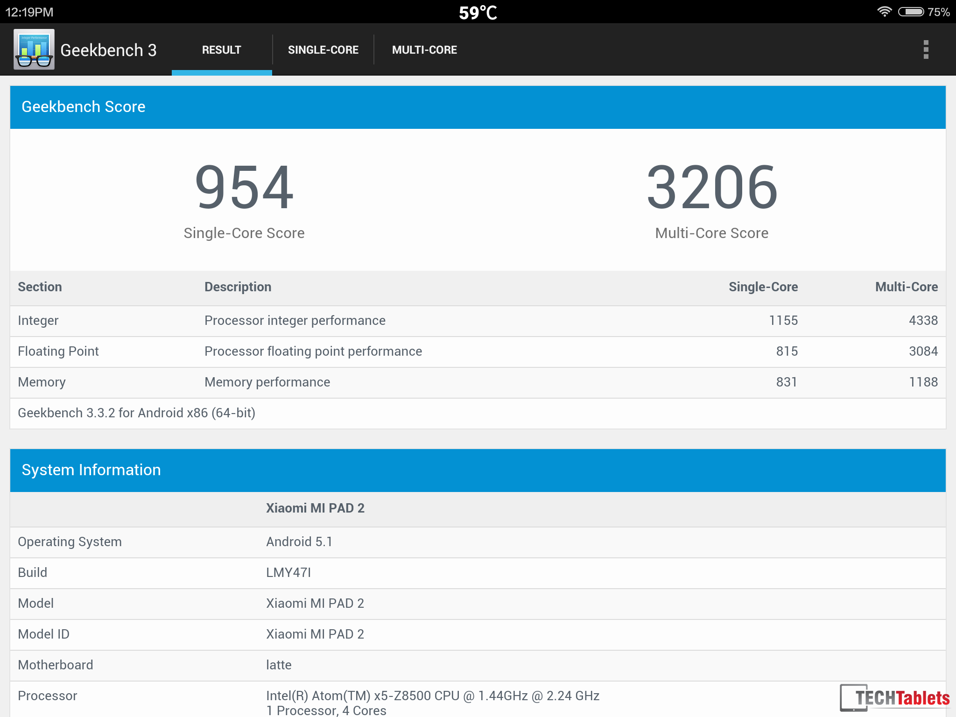Open the three-dot overflow menu

pyautogui.click(x=926, y=49)
